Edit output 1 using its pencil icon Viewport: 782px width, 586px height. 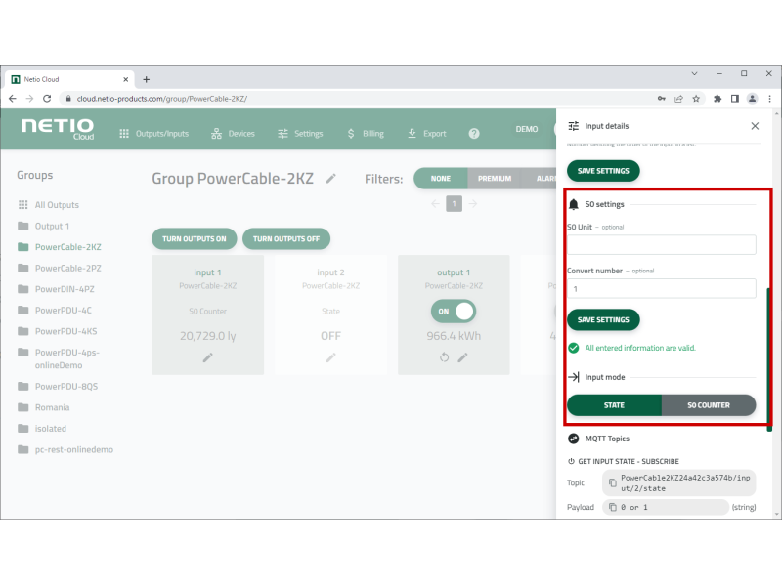[x=462, y=357]
